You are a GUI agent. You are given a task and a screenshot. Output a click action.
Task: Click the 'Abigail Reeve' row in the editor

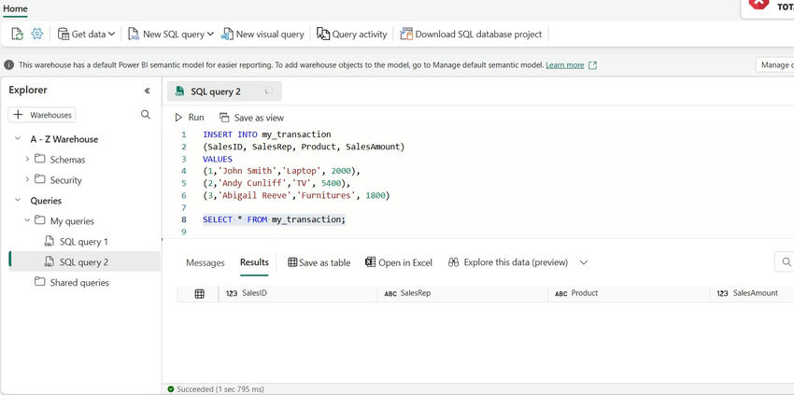pos(296,195)
